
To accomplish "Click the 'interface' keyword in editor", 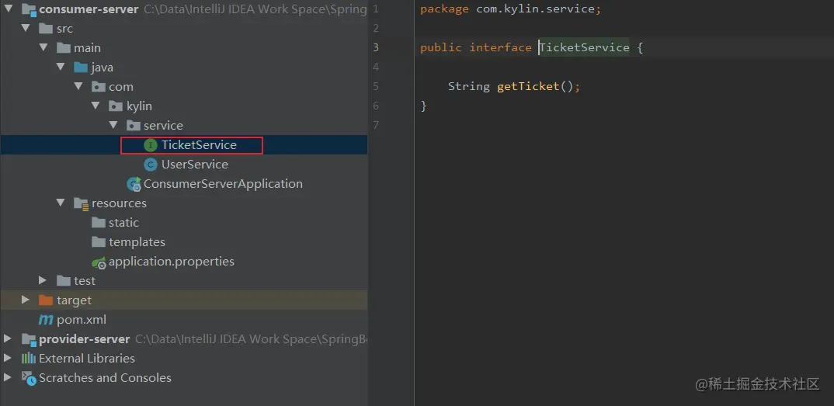I will pyautogui.click(x=501, y=48).
